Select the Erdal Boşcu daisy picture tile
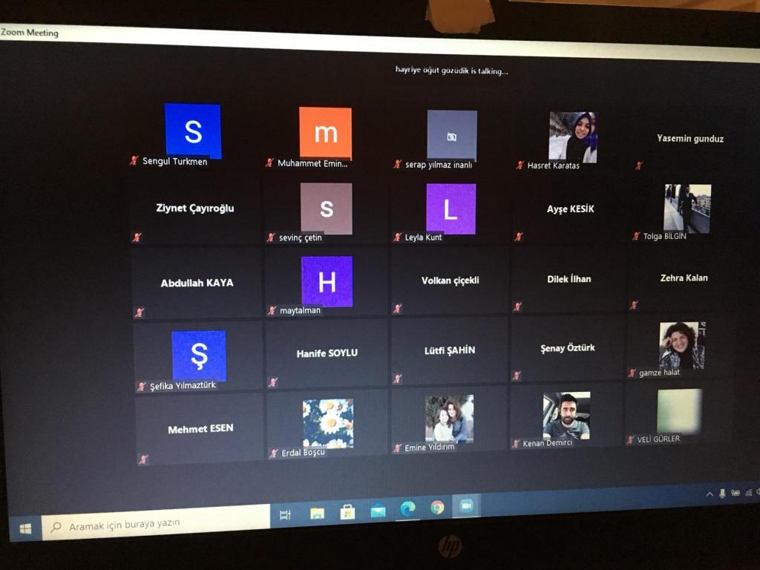 click(x=327, y=423)
